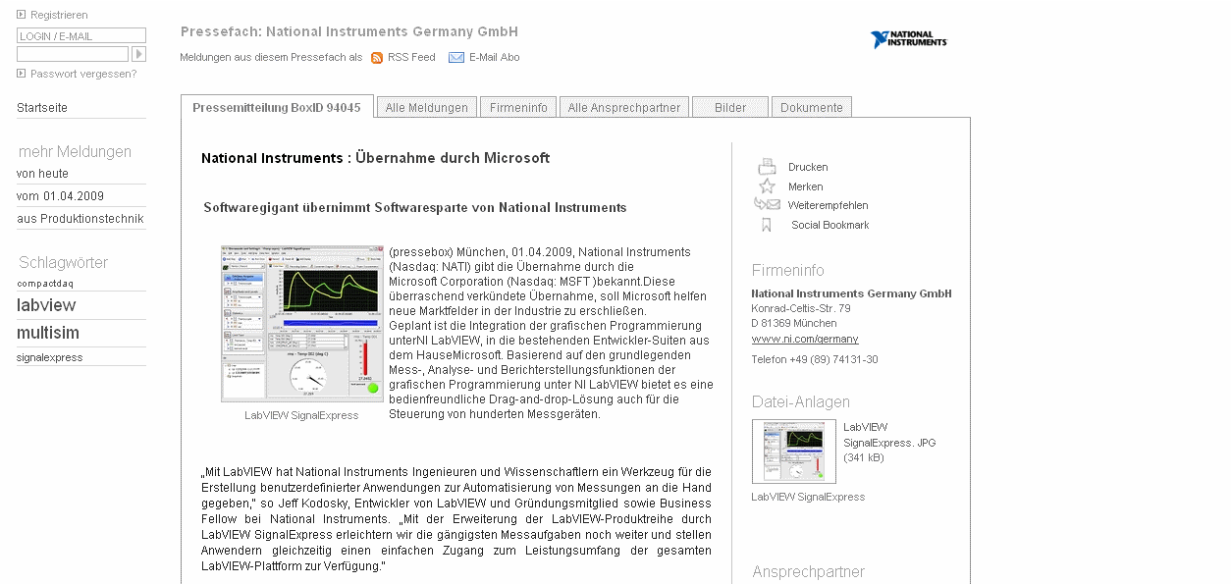1231x584 pixels.
Task: Click the RSS Feed orange icon
Action: pos(377,58)
